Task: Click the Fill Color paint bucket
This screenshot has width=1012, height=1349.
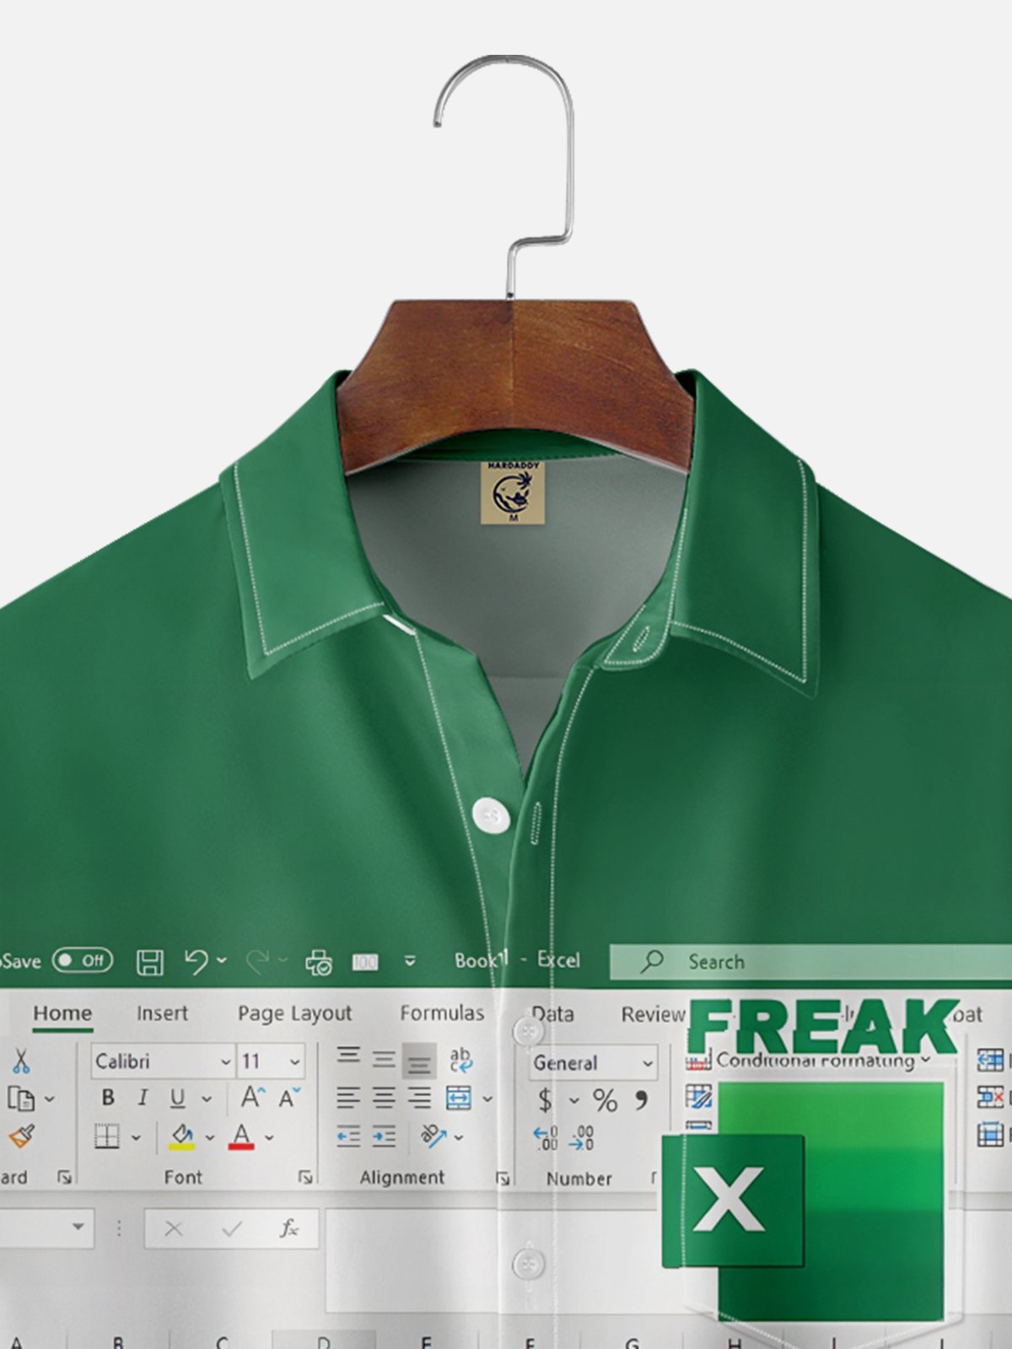Action: click(182, 1137)
